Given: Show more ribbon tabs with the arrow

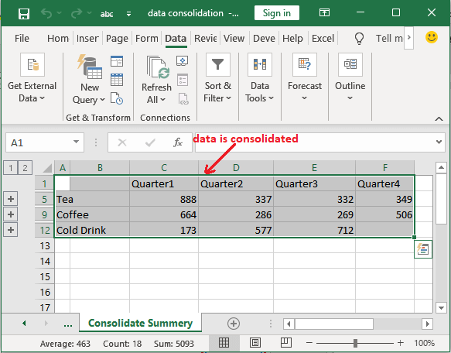Looking at the screenshot, I should tap(408, 38).
